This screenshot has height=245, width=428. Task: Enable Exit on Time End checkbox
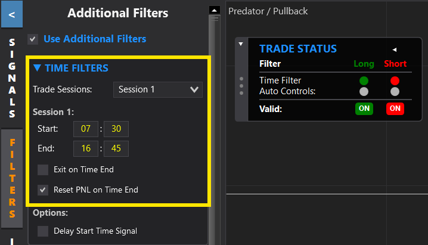[43, 169]
